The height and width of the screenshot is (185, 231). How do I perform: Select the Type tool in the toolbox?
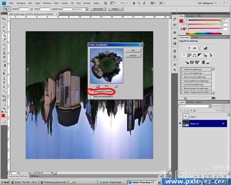coord(4,83)
